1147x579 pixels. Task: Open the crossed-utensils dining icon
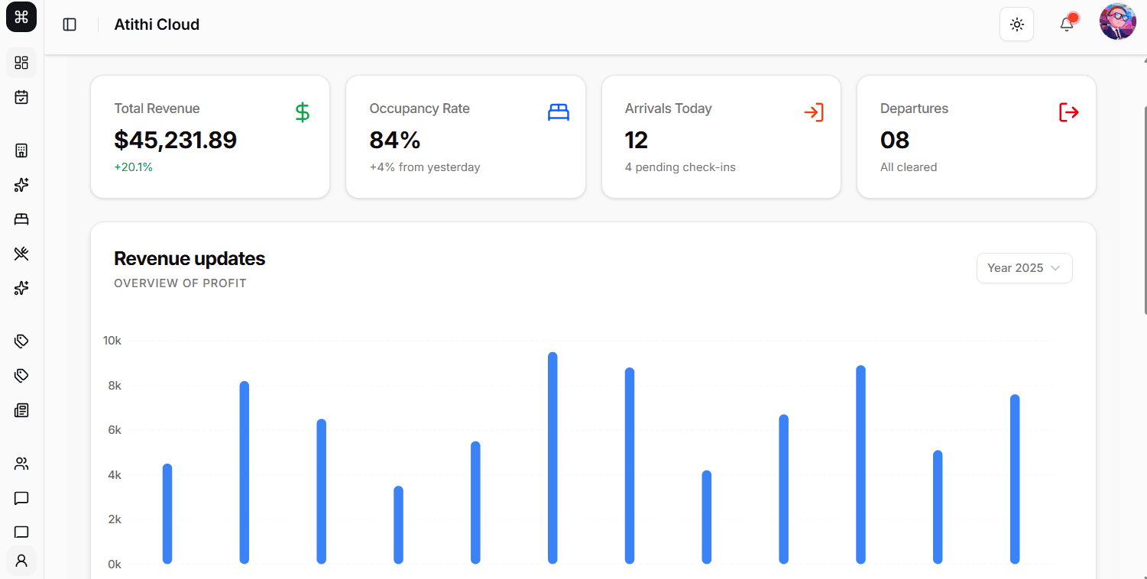pyautogui.click(x=21, y=254)
